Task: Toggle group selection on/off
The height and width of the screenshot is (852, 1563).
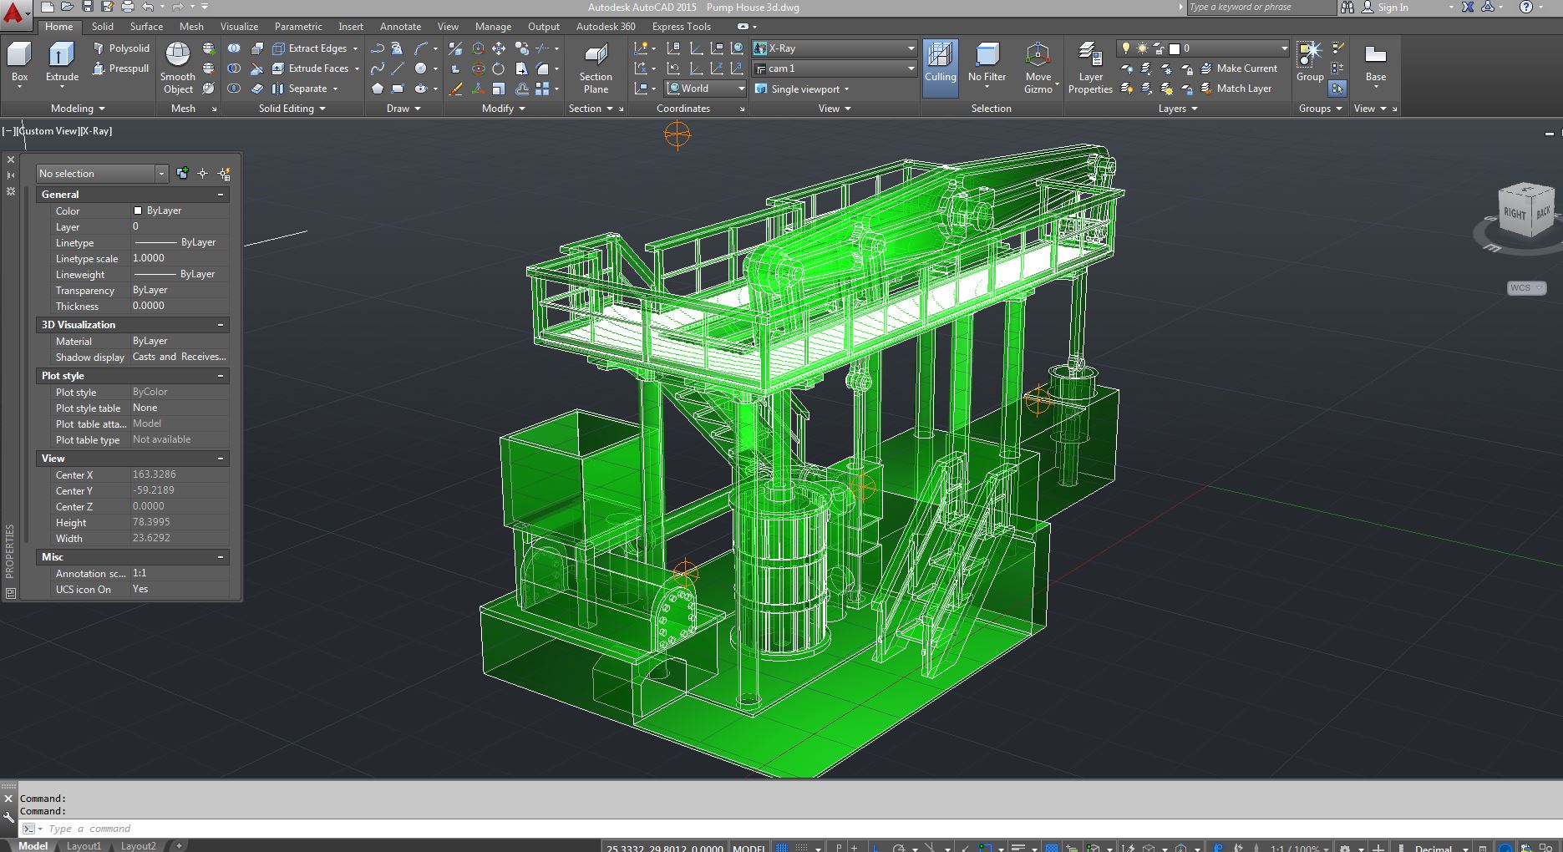Action: pyautogui.click(x=1337, y=89)
